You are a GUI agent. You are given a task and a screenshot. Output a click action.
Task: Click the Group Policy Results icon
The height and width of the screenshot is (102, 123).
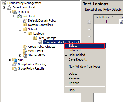click(14, 68)
